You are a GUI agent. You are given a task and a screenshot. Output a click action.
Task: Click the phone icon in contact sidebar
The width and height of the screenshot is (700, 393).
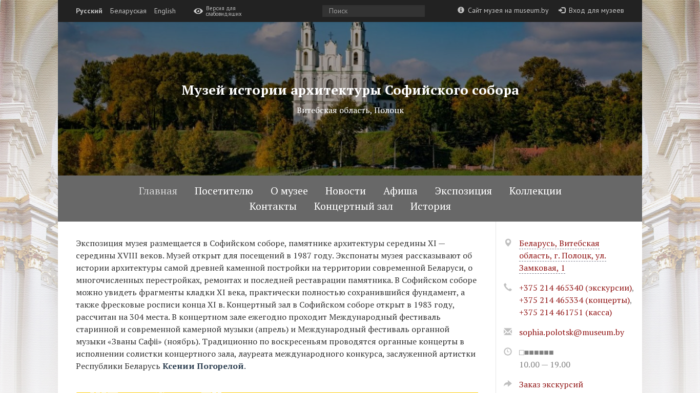point(508,288)
